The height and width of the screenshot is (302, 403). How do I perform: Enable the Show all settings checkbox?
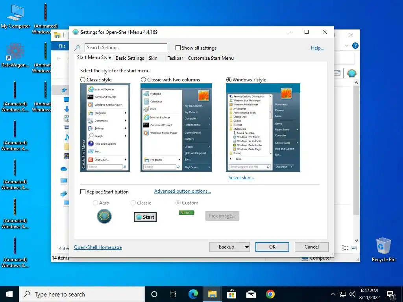[178, 48]
